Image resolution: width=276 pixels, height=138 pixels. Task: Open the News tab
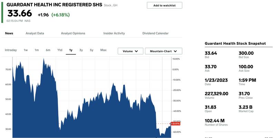pyautogui.click(x=9, y=33)
